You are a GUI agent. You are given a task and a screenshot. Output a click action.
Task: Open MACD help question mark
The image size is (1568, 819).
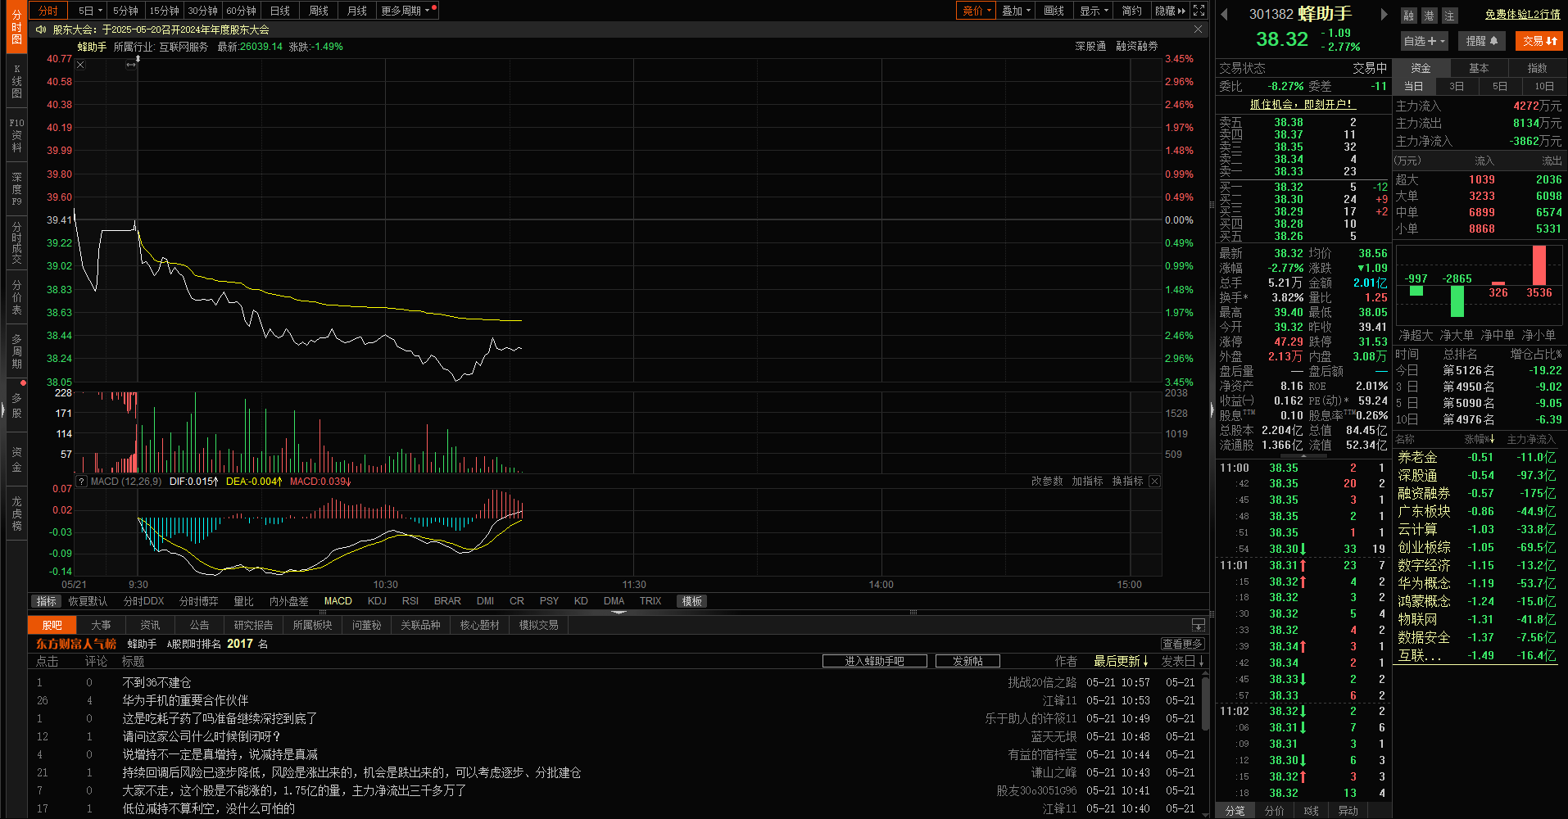(82, 482)
